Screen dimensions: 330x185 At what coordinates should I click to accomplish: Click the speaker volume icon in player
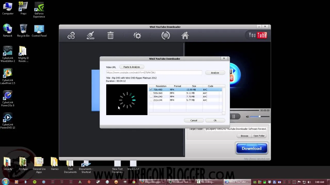pos(247,117)
